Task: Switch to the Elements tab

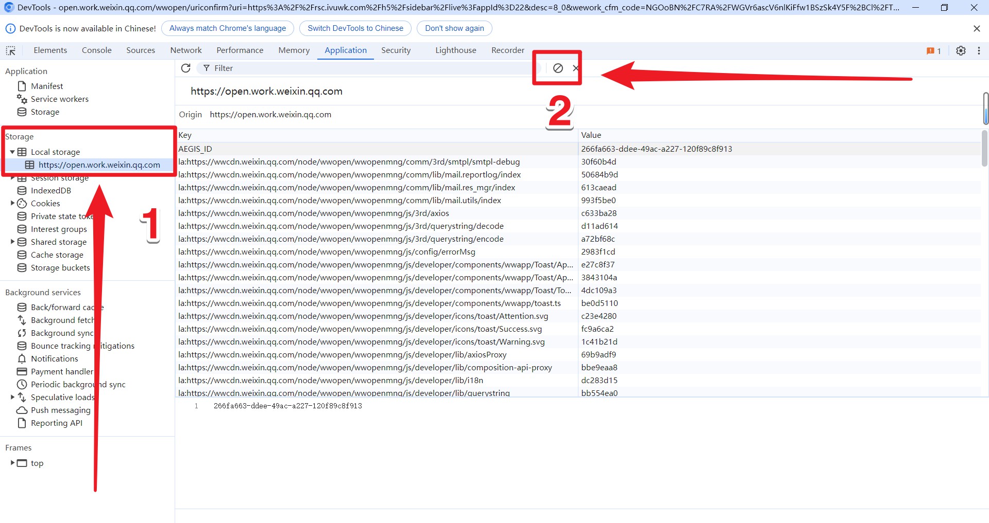Action: (x=50, y=50)
